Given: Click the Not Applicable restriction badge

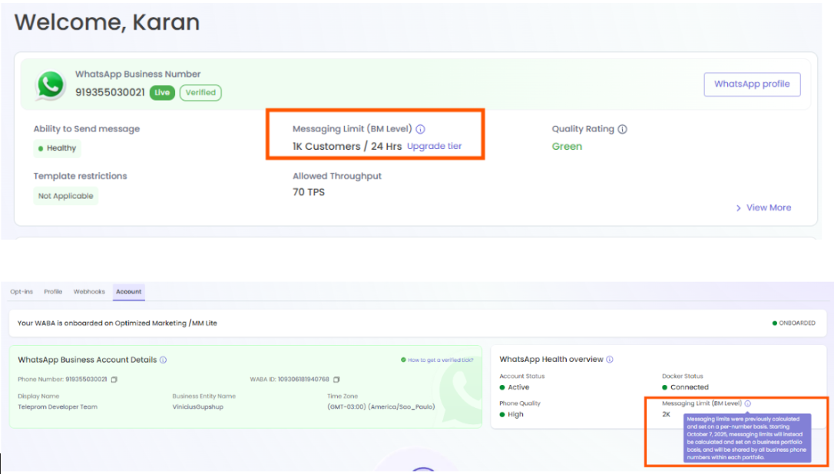Looking at the screenshot, I should pos(65,196).
